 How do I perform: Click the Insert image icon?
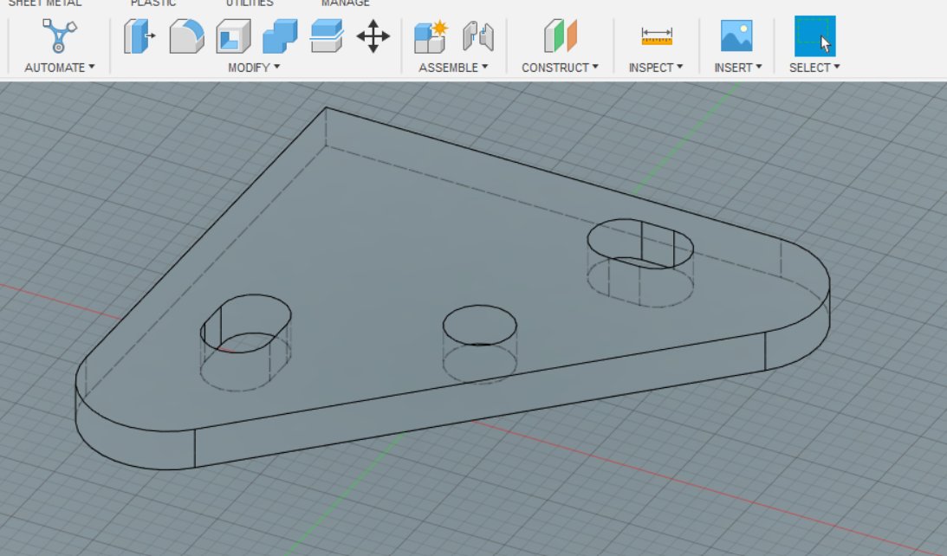[736, 36]
